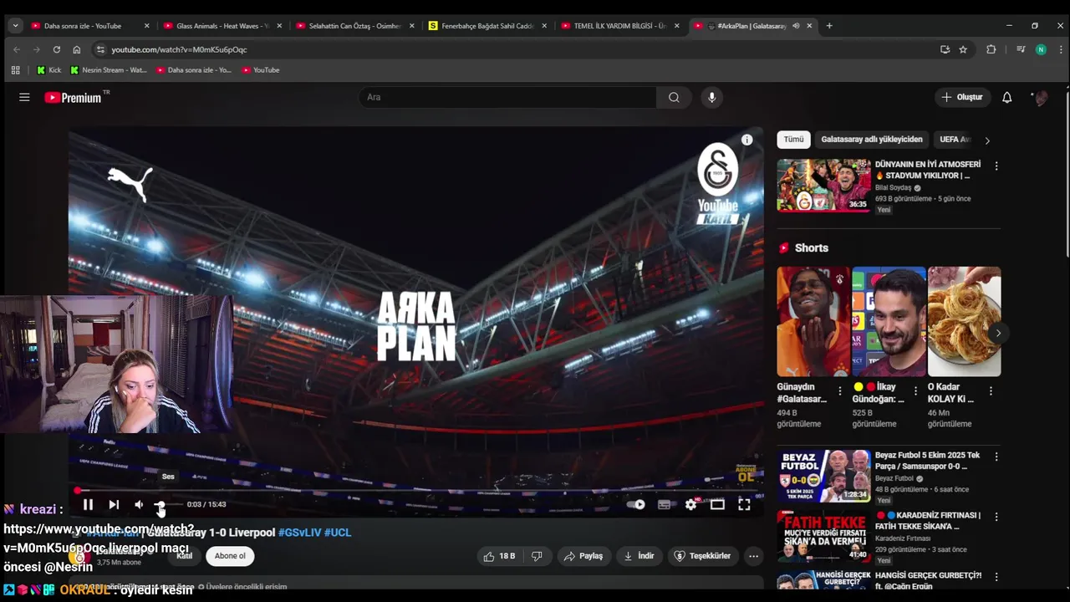1070x602 pixels.
Task: Open the Beyaz Futbol 5 Ekim 2025 video
Action: [x=823, y=476]
